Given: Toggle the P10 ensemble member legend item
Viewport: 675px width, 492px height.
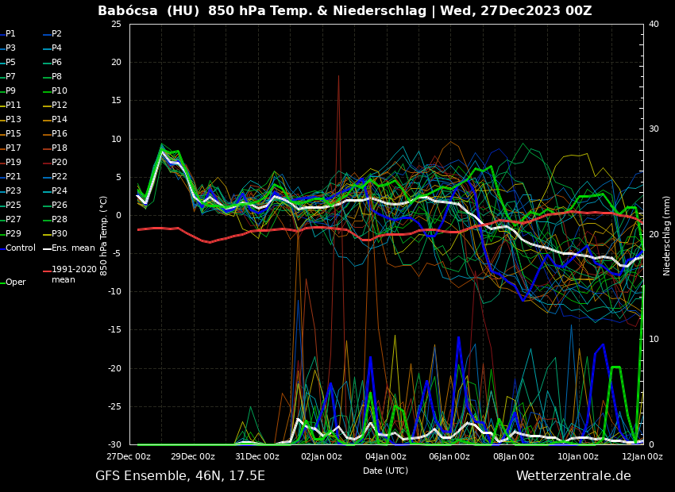Looking at the screenshot, I should point(60,91).
